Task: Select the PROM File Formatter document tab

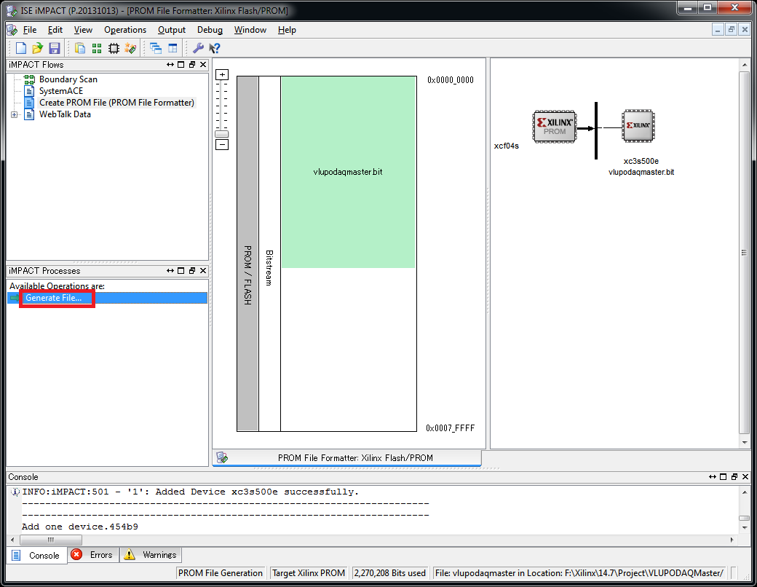Action: click(346, 457)
